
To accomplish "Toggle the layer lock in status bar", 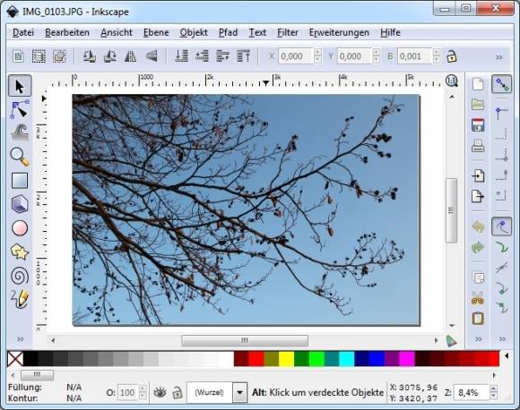I will [x=178, y=393].
